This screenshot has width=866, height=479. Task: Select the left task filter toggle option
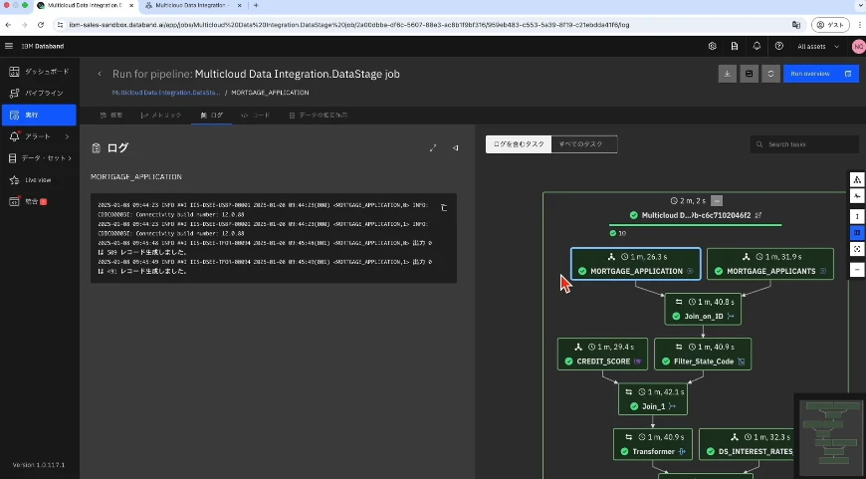(x=519, y=144)
